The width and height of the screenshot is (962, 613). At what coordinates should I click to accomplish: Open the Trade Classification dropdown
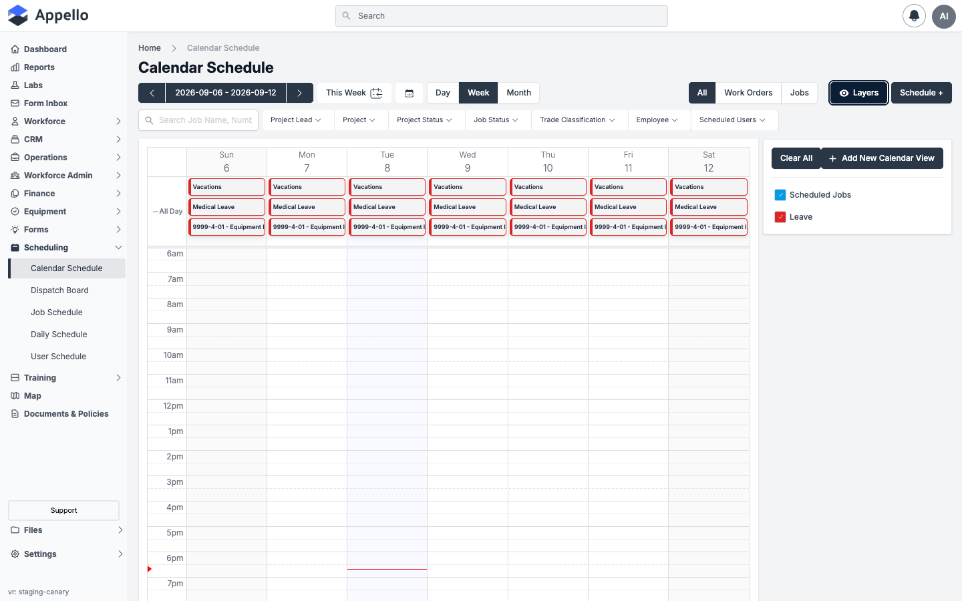click(577, 120)
